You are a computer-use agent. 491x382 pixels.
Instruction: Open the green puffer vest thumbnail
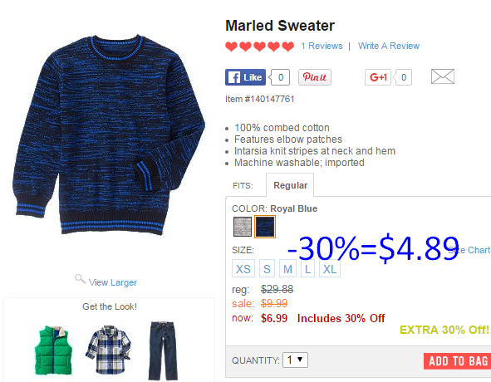click(x=53, y=350)
